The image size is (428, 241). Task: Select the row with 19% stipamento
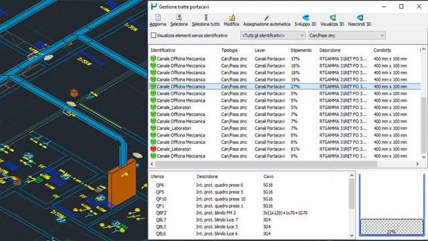coord(285,80)
